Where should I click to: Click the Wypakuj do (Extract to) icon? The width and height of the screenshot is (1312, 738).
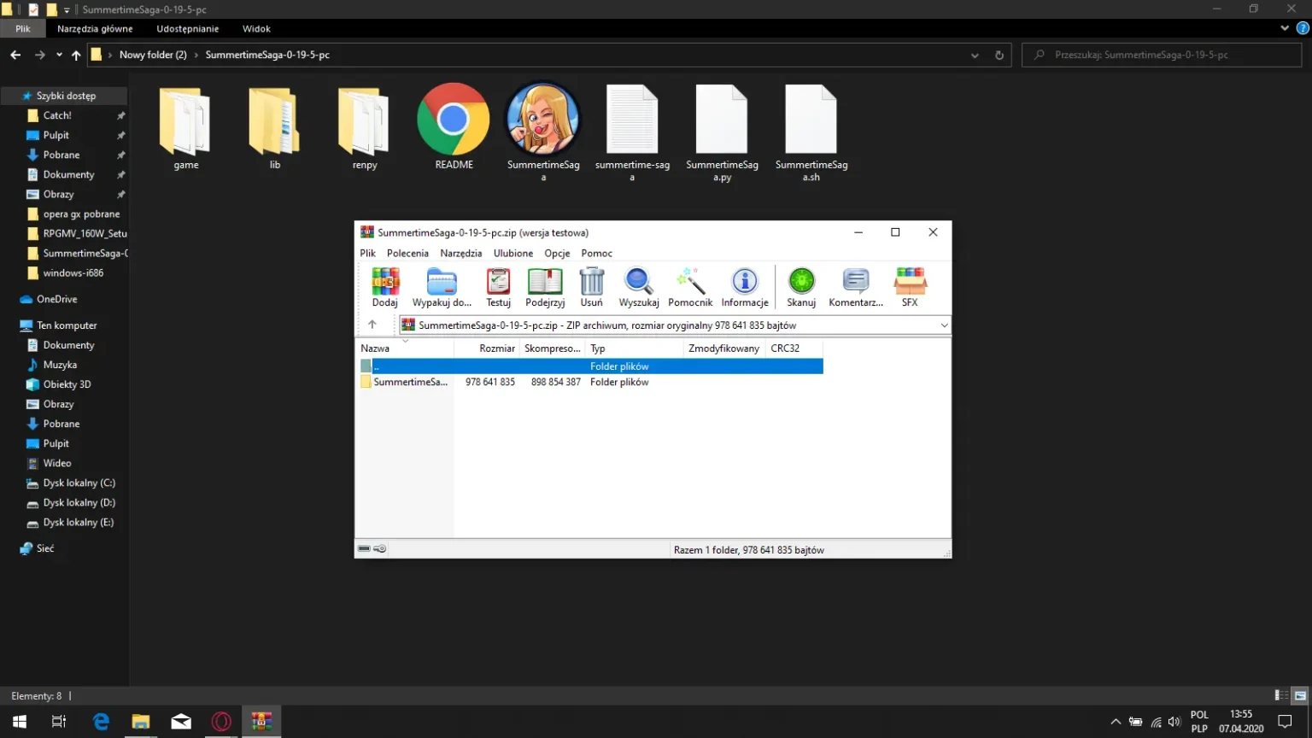point(442,287)
